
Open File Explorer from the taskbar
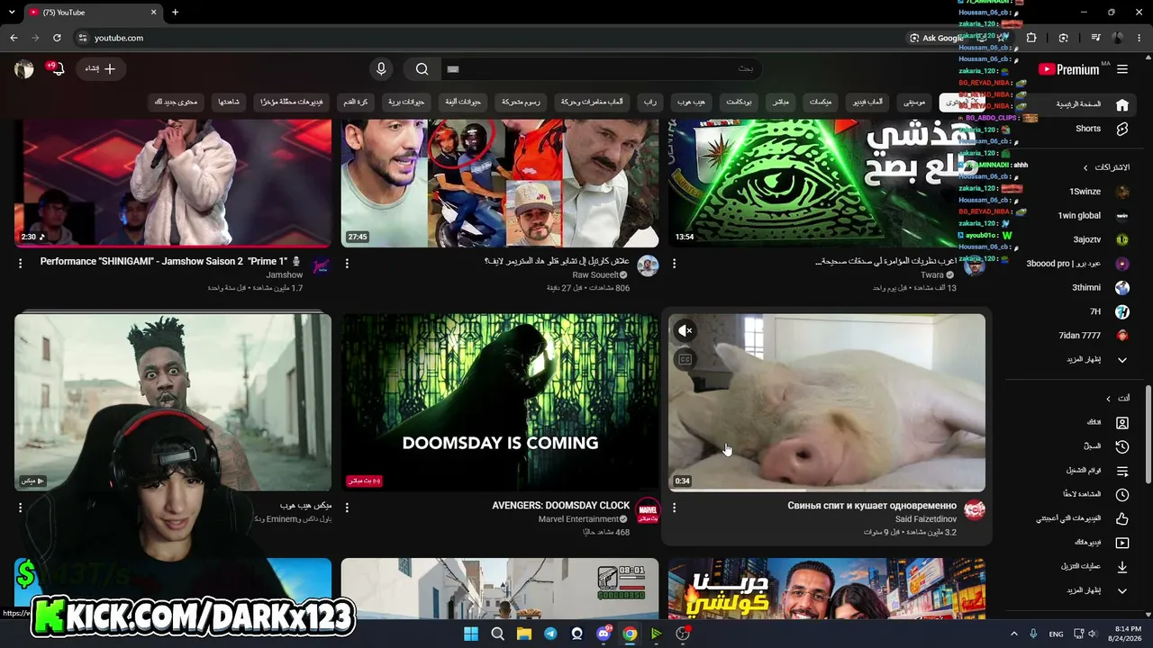(x=524, y=634)
